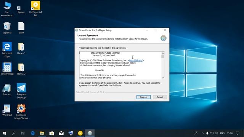Click the Version 3, 29 June 2007 line
The image size is (244, 137).
(104, 56)
